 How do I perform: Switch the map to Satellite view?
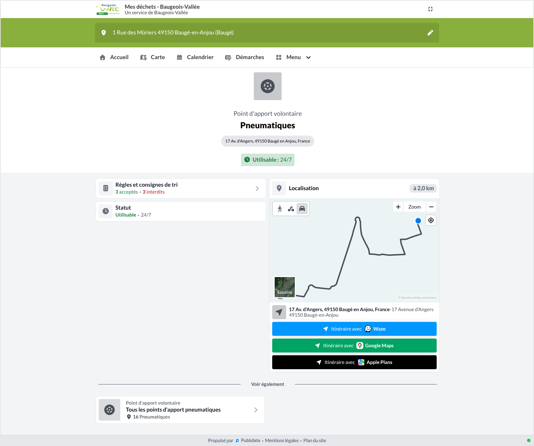click(x=285, y=287)
